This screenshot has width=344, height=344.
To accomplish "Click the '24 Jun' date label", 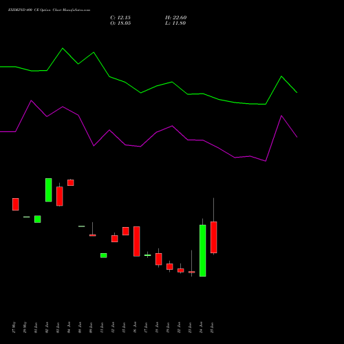I will (x=202, y=327).
